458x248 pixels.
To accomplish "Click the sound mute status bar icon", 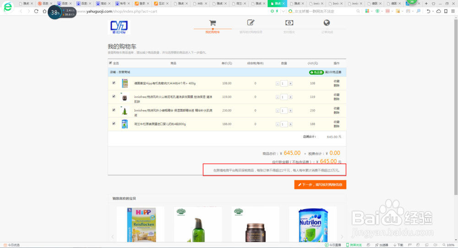I will point(435,245).
